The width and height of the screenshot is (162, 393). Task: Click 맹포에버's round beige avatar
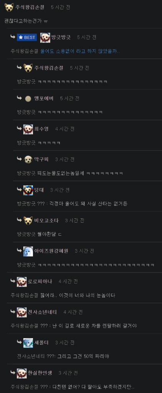pos(28,99)
